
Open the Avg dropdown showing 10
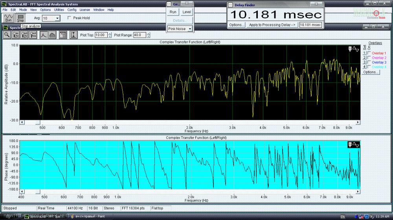(x=57, y=18)
